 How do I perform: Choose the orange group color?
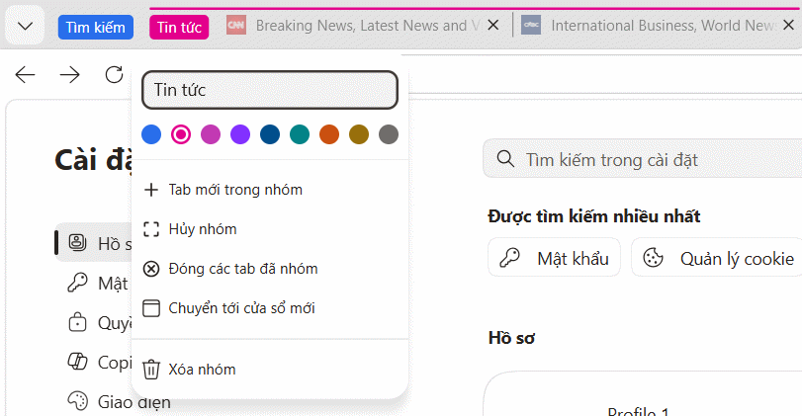pos(329,134)
